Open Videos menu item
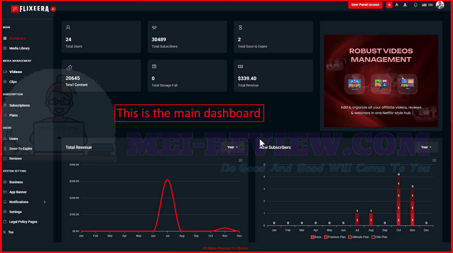Viewport: 453px width, 253px height. (x=16, y=72)
